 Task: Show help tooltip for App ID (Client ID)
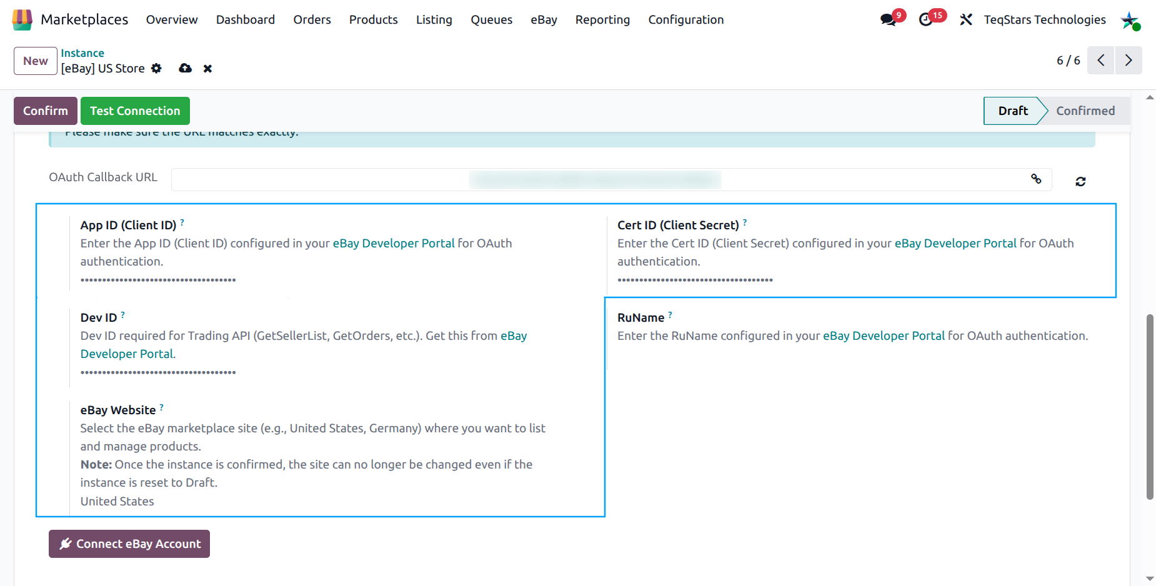tap(182, 222)
